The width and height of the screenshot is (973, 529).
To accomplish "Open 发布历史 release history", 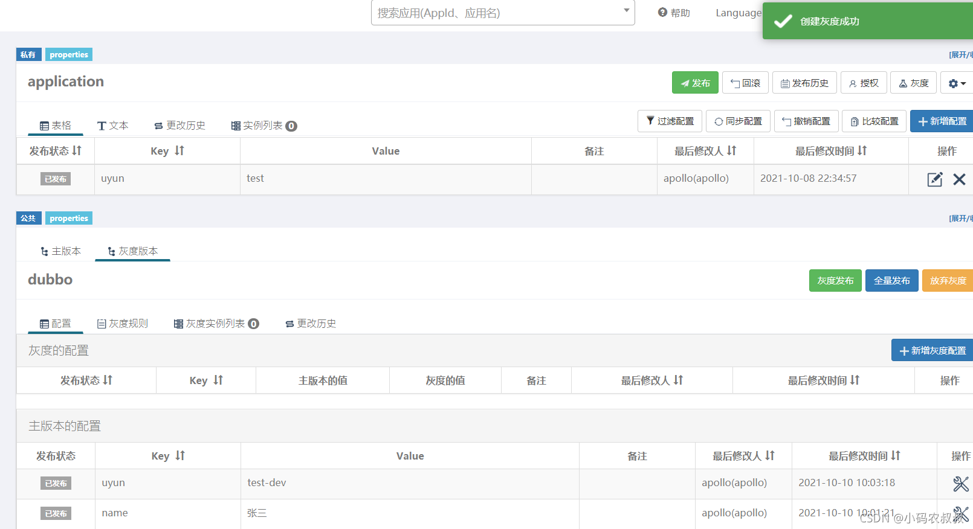I will click(804, 83).
